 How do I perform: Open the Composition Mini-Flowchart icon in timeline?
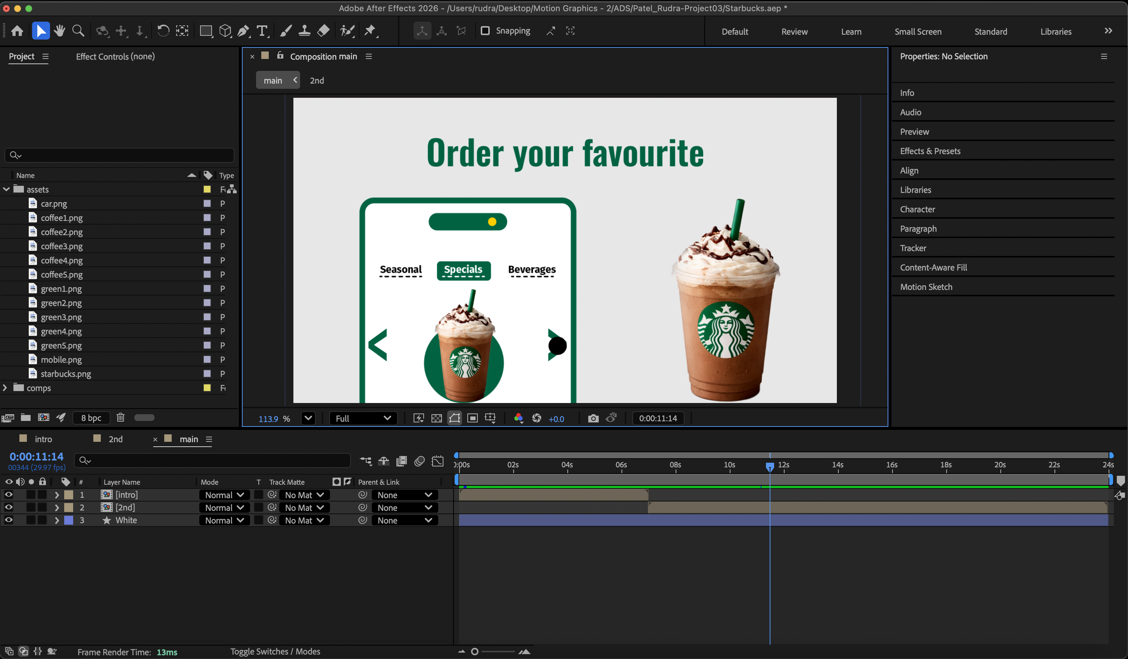coord(366,461)
